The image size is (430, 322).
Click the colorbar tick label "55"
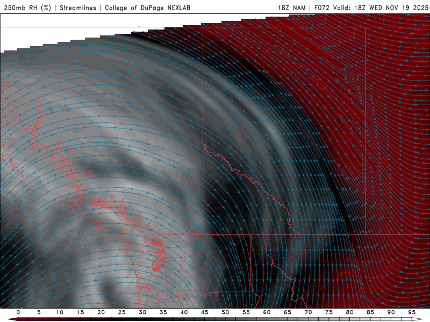click(246, 312)
